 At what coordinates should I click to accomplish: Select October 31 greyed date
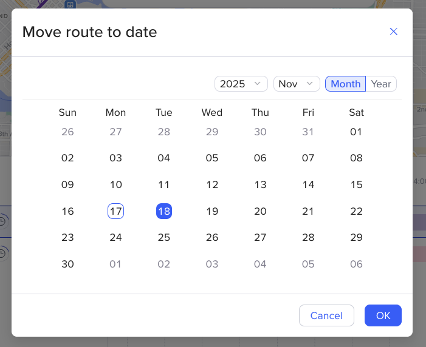[308, 132]
